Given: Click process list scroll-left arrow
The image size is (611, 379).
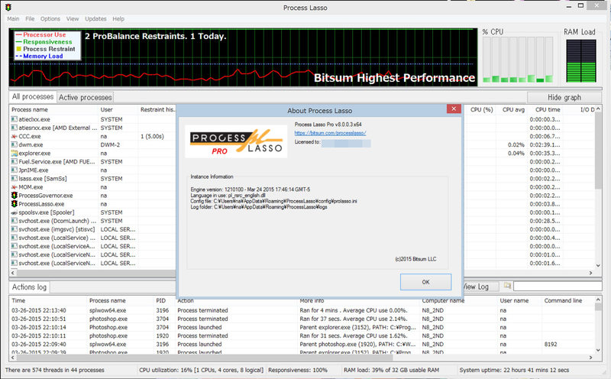Looking at the screenshot, I should tap(13, 273).
